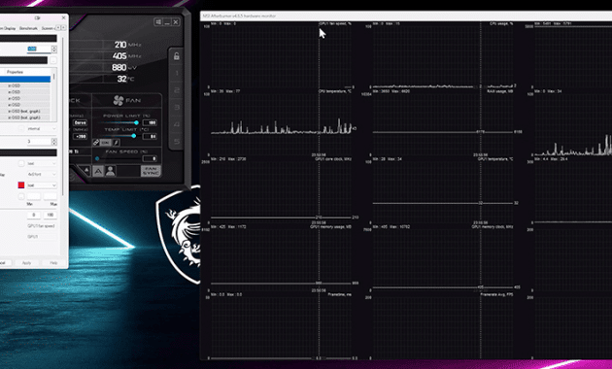Click the priority icon right of the link toggle
612x369 pixels.
coord(116,143)
